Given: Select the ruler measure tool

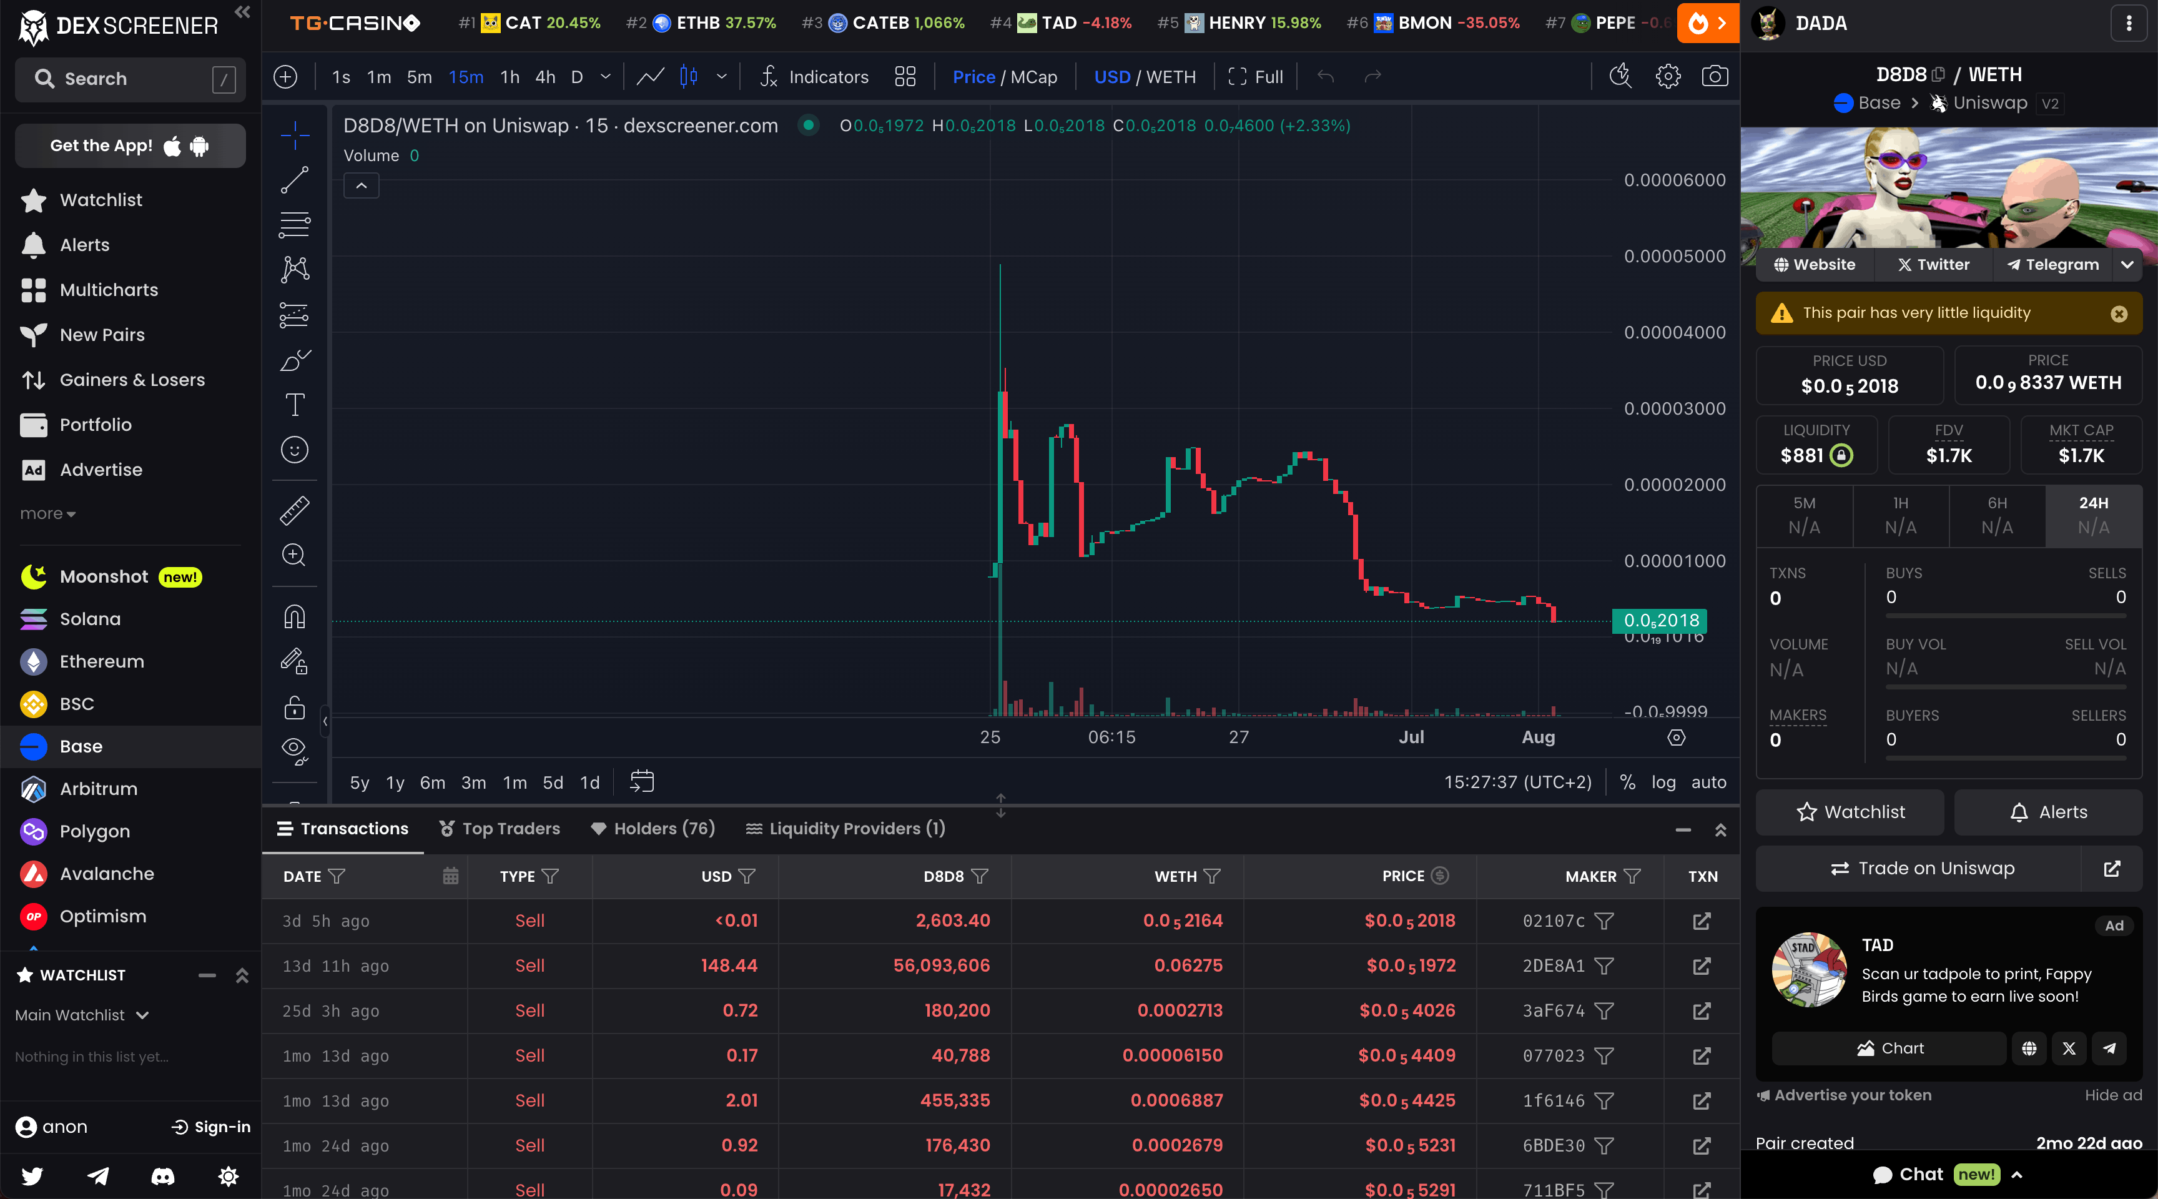Looking at the screenshot, I should (x=294, y=510).
